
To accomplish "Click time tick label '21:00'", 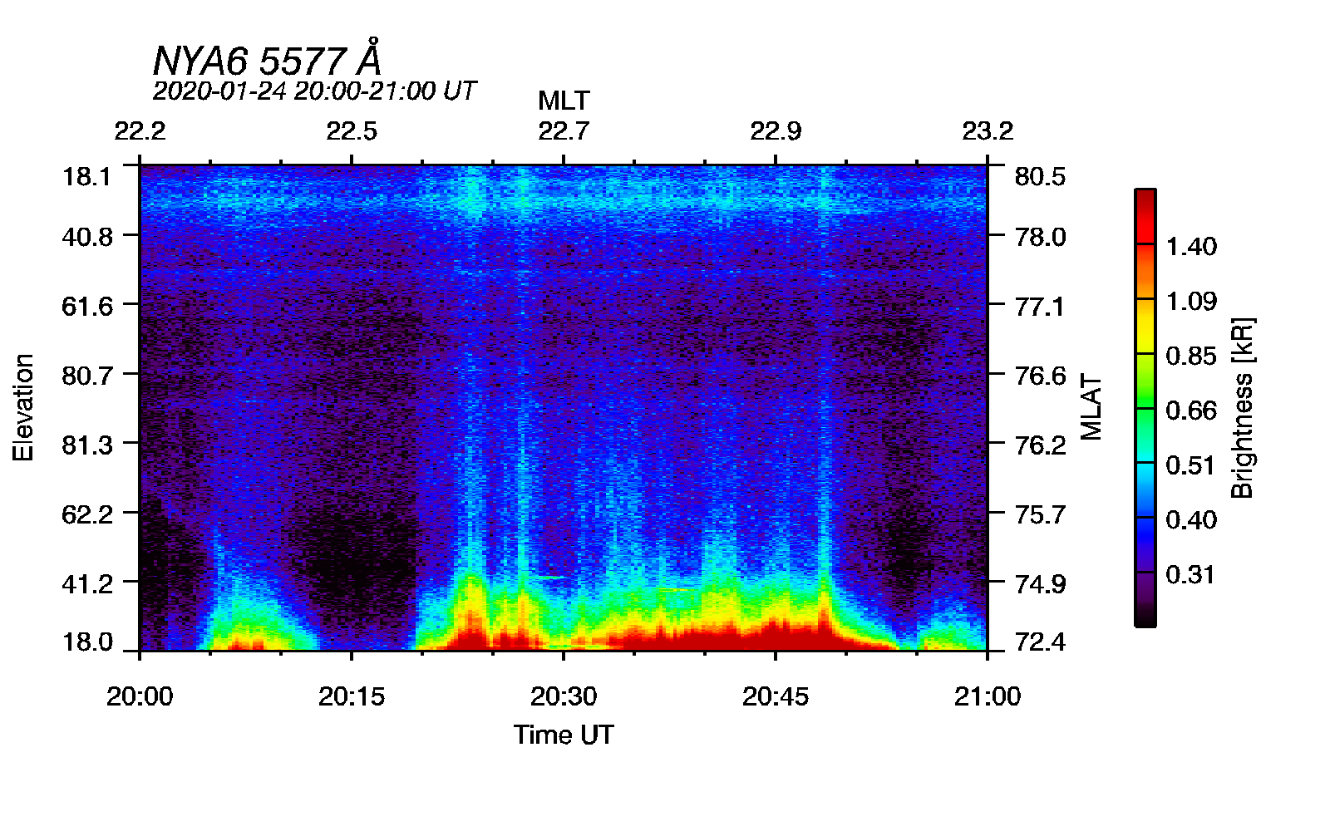I will 988,696.
